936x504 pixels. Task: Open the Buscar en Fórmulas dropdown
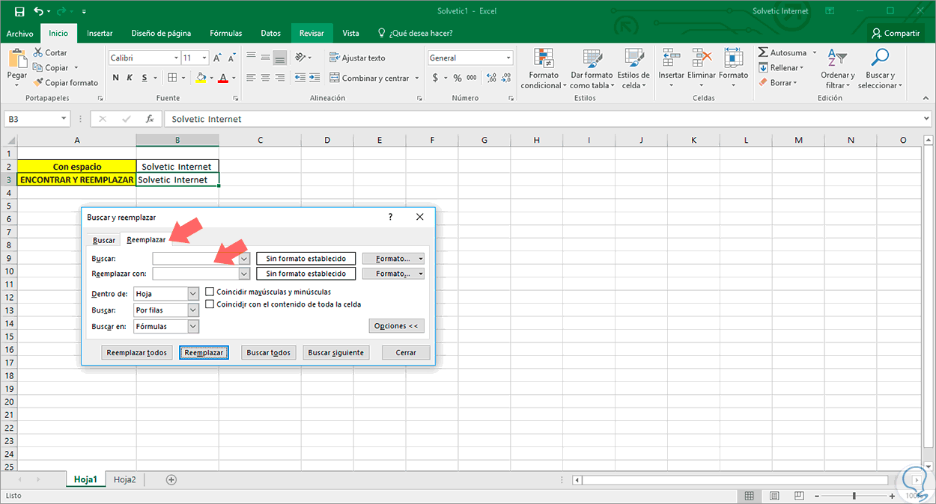coord(193,326)
